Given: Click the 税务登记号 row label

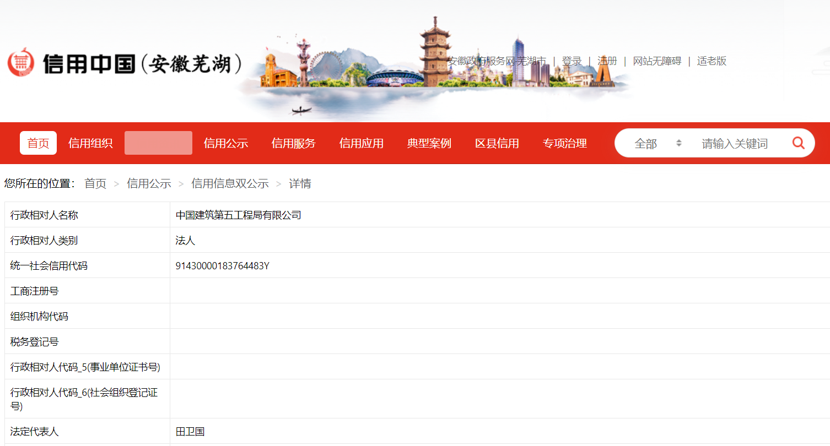Looking at the screenshot, I should (35, 342).
